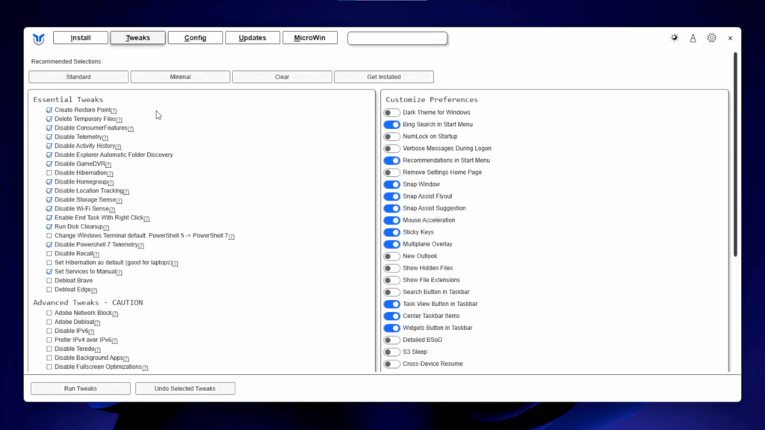
Task: Turn on Dark Theme for Windows toggle
Action: coord(391,113)
